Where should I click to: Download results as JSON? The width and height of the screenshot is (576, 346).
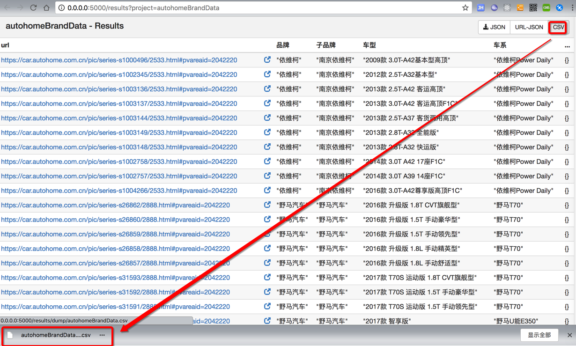(494, 27)
